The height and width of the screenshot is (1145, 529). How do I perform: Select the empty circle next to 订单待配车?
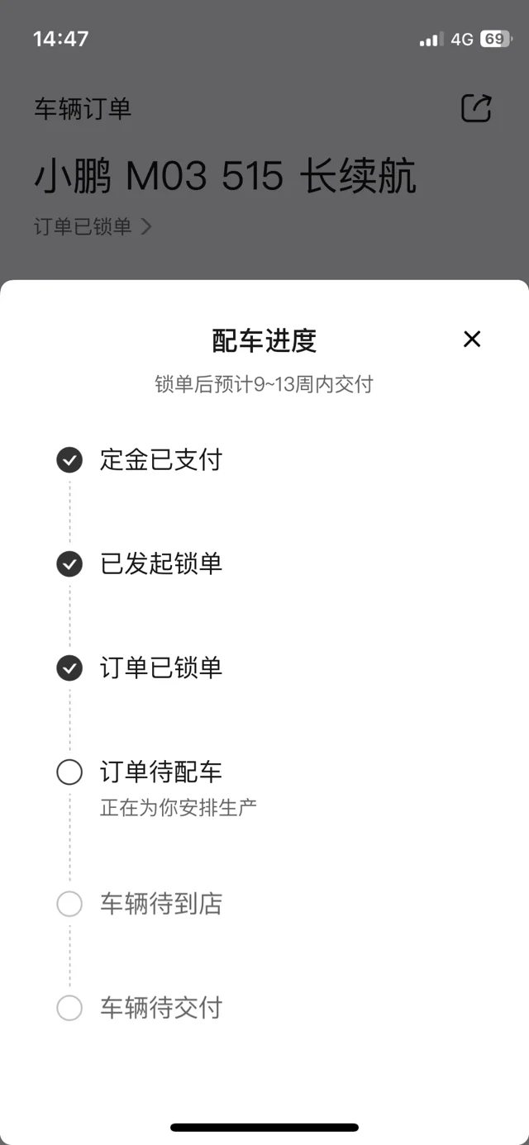point(69,772)
